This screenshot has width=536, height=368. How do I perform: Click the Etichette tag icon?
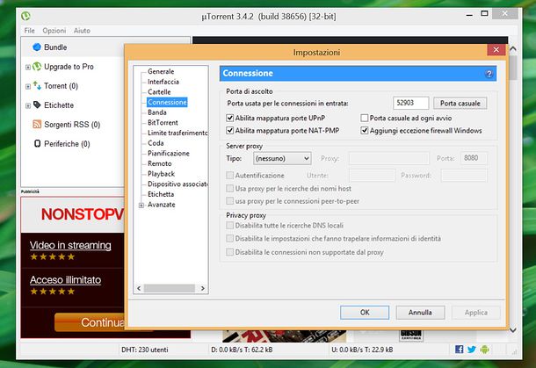click(x=37, y=105)
